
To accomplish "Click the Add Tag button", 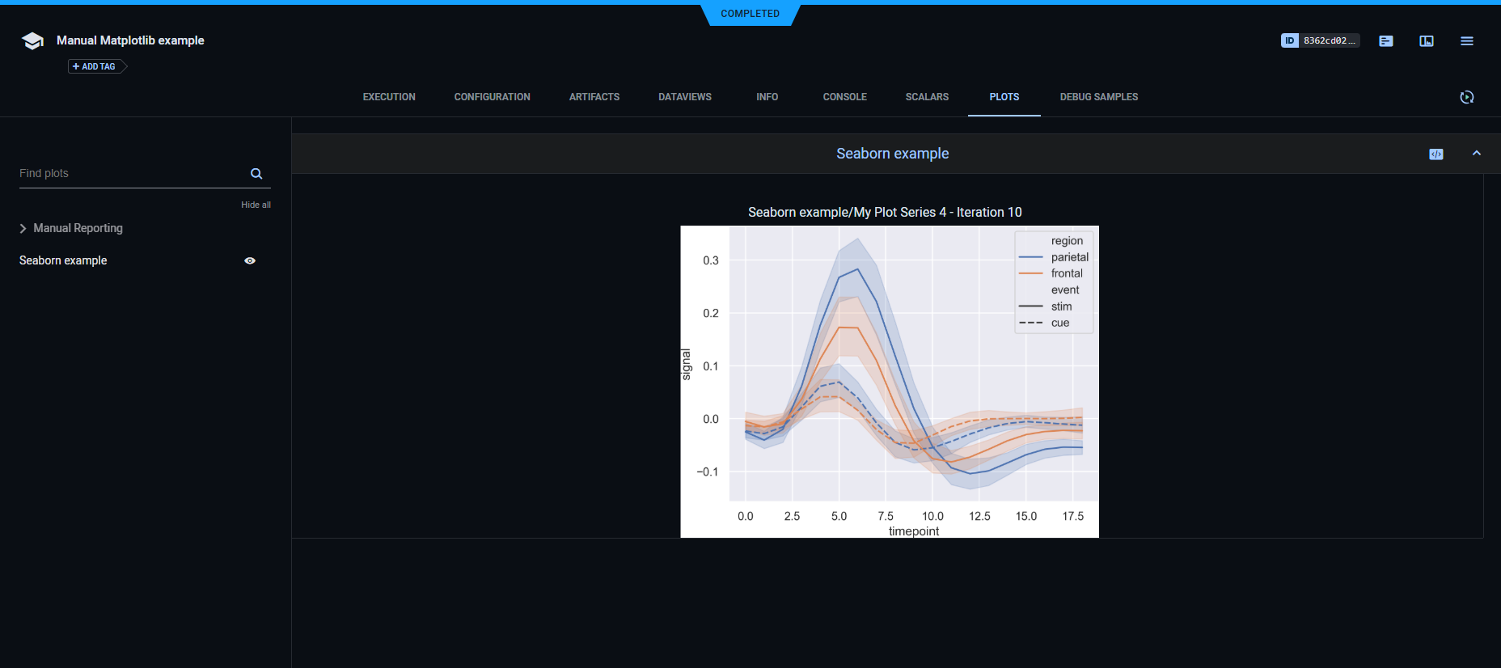I will point(95,66).
